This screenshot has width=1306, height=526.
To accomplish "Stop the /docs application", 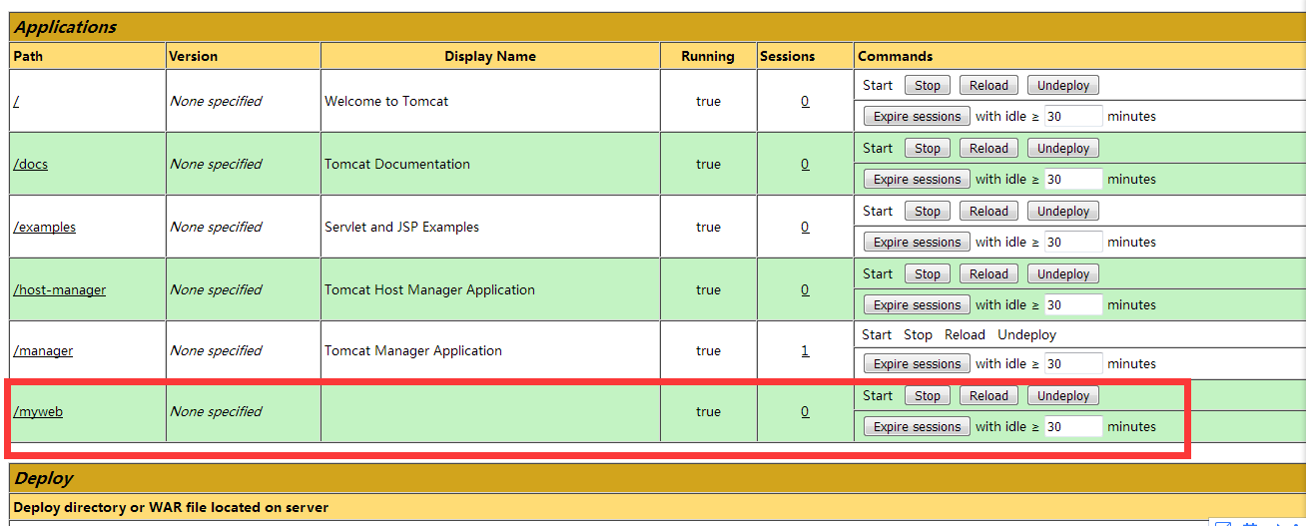I will [928, 149].
